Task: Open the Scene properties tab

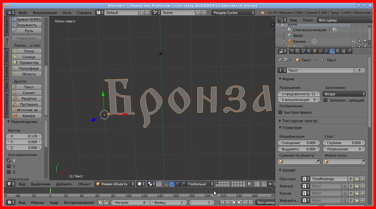Action: click(x=303, y=51)
